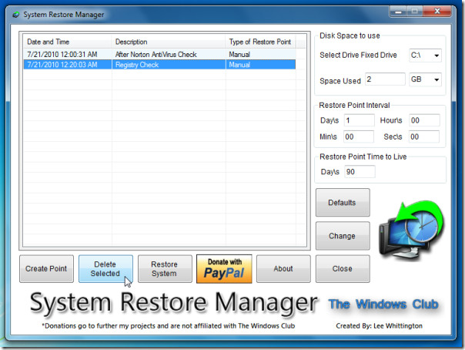Click the After Norton AntiVirus Check description
Viewport: 465px width, 350px height.
point(156,54)
